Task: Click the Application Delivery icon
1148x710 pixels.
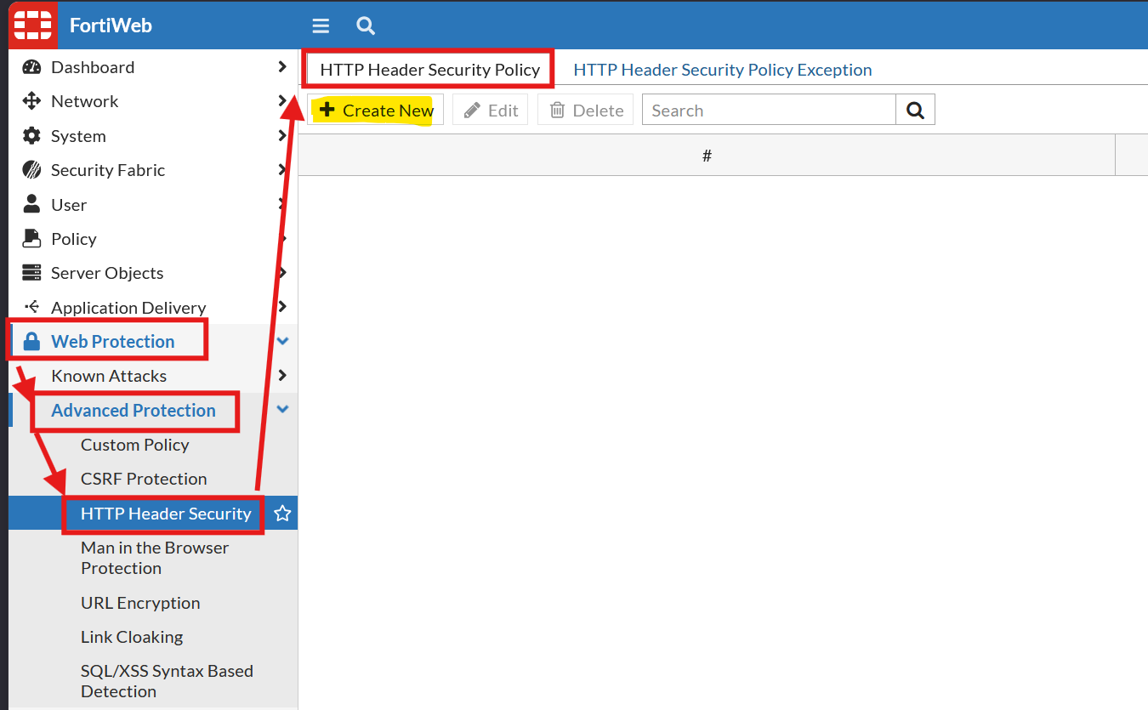Action: pos(31,307)
